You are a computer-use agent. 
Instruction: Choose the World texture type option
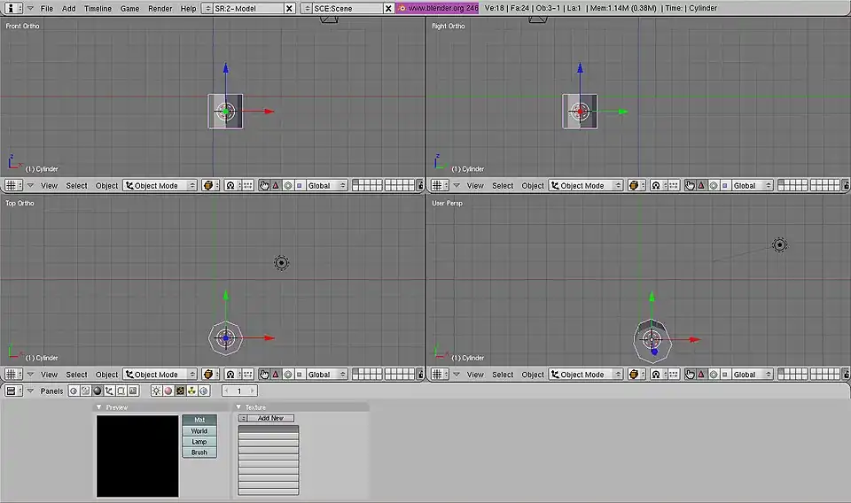tap(199, 431)
